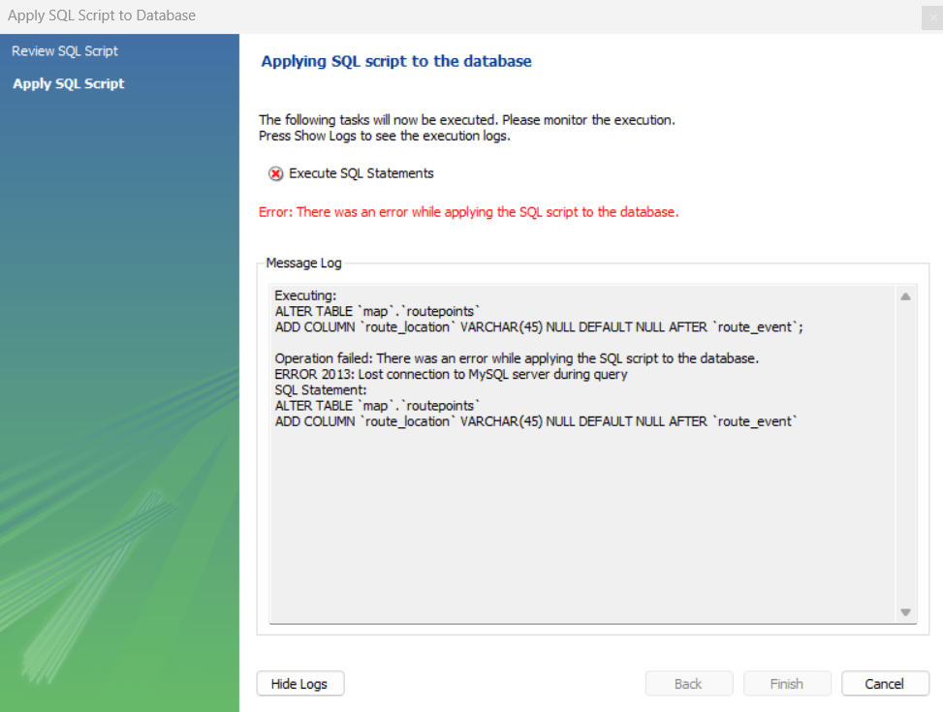Click the scrollbar up arrow in Message Log
943x712 pixels.
click(904, 295)
